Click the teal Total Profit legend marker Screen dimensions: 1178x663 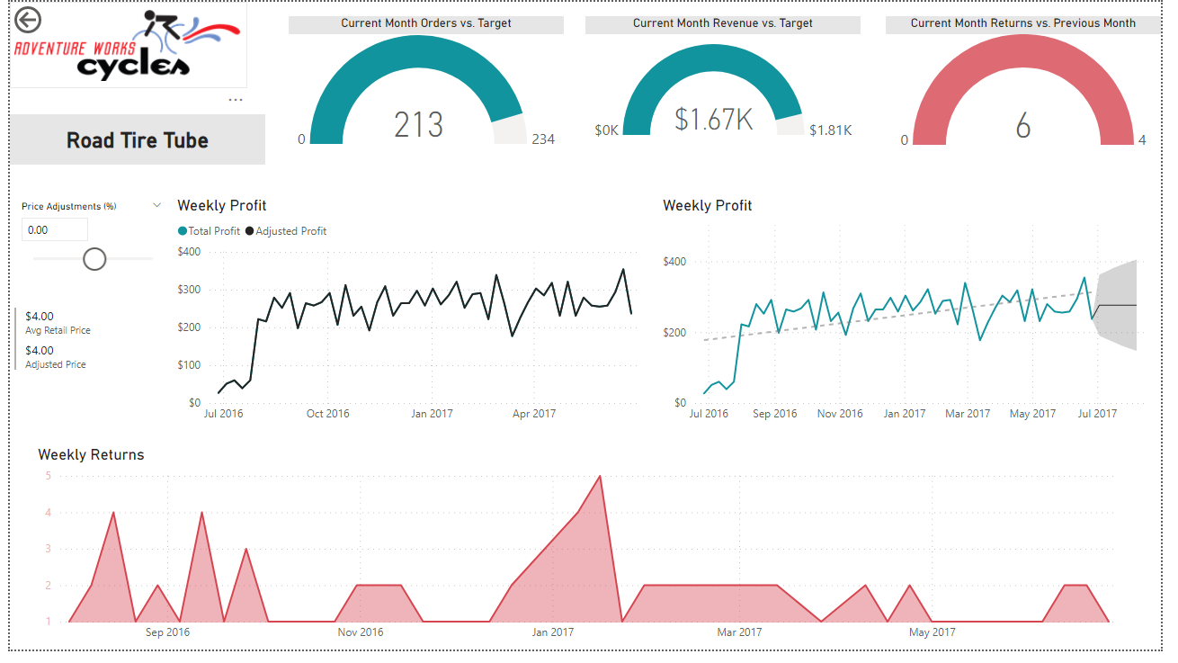tap(183, 230)
